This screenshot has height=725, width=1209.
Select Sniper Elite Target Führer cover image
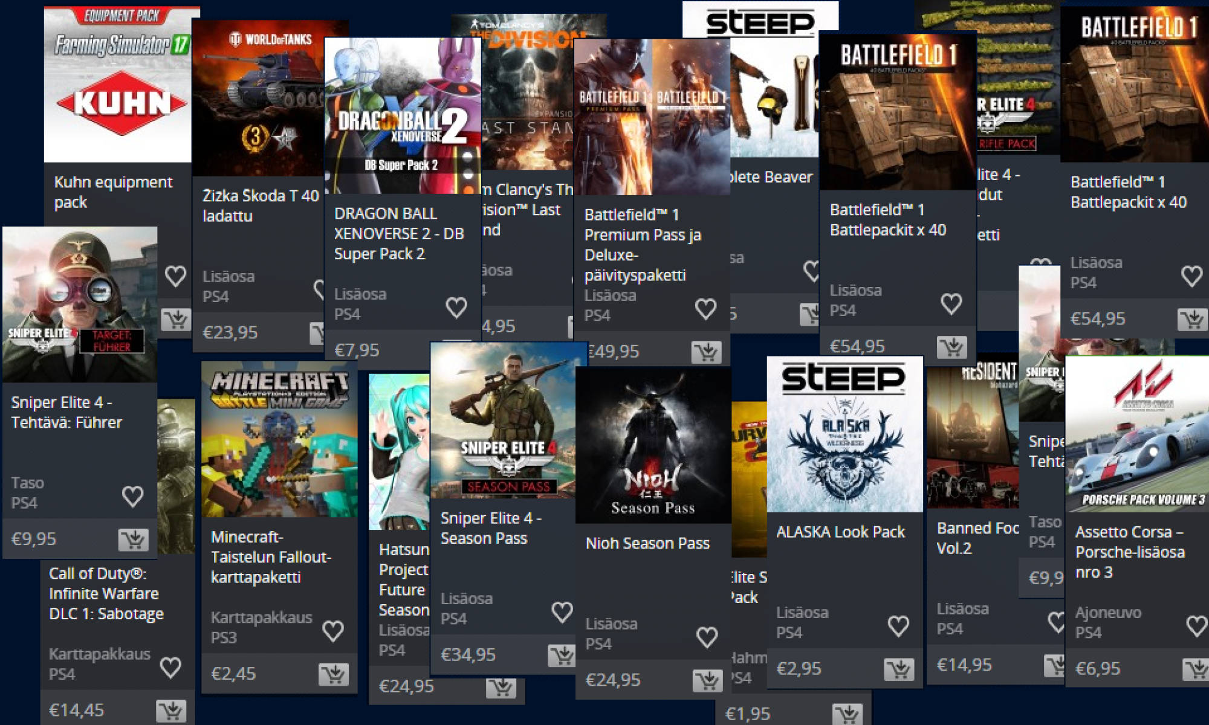tap(80, 304)
